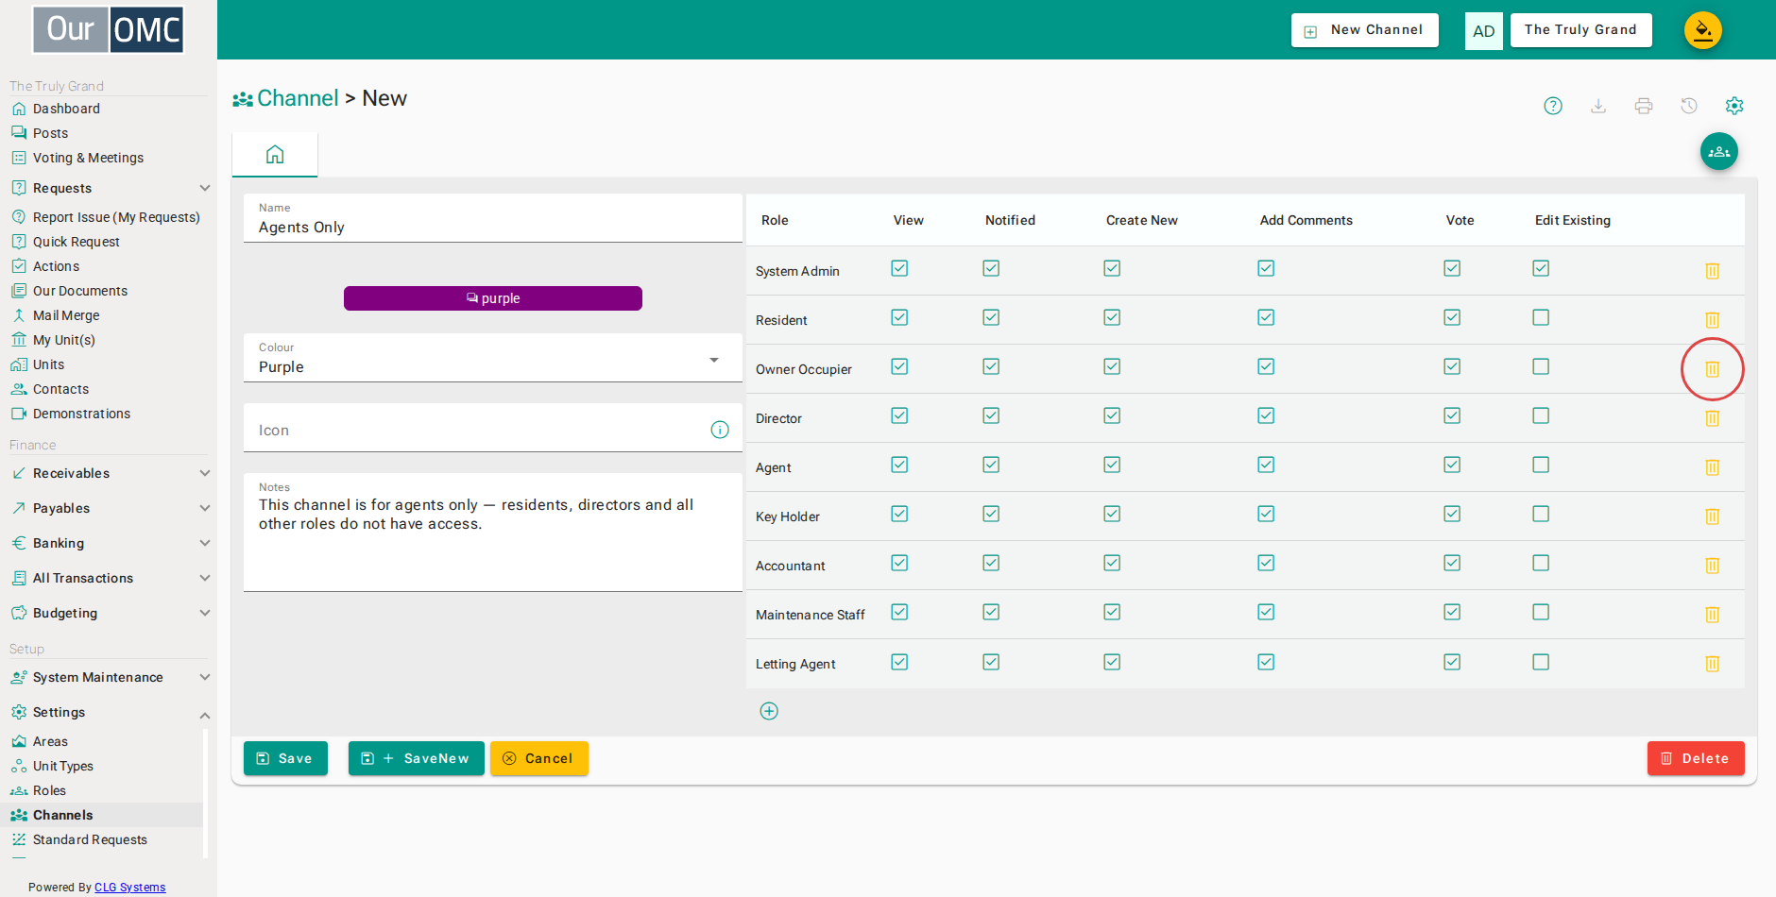
Task: Delete the System Admin role row
Action: click(x=1712, y=271)
